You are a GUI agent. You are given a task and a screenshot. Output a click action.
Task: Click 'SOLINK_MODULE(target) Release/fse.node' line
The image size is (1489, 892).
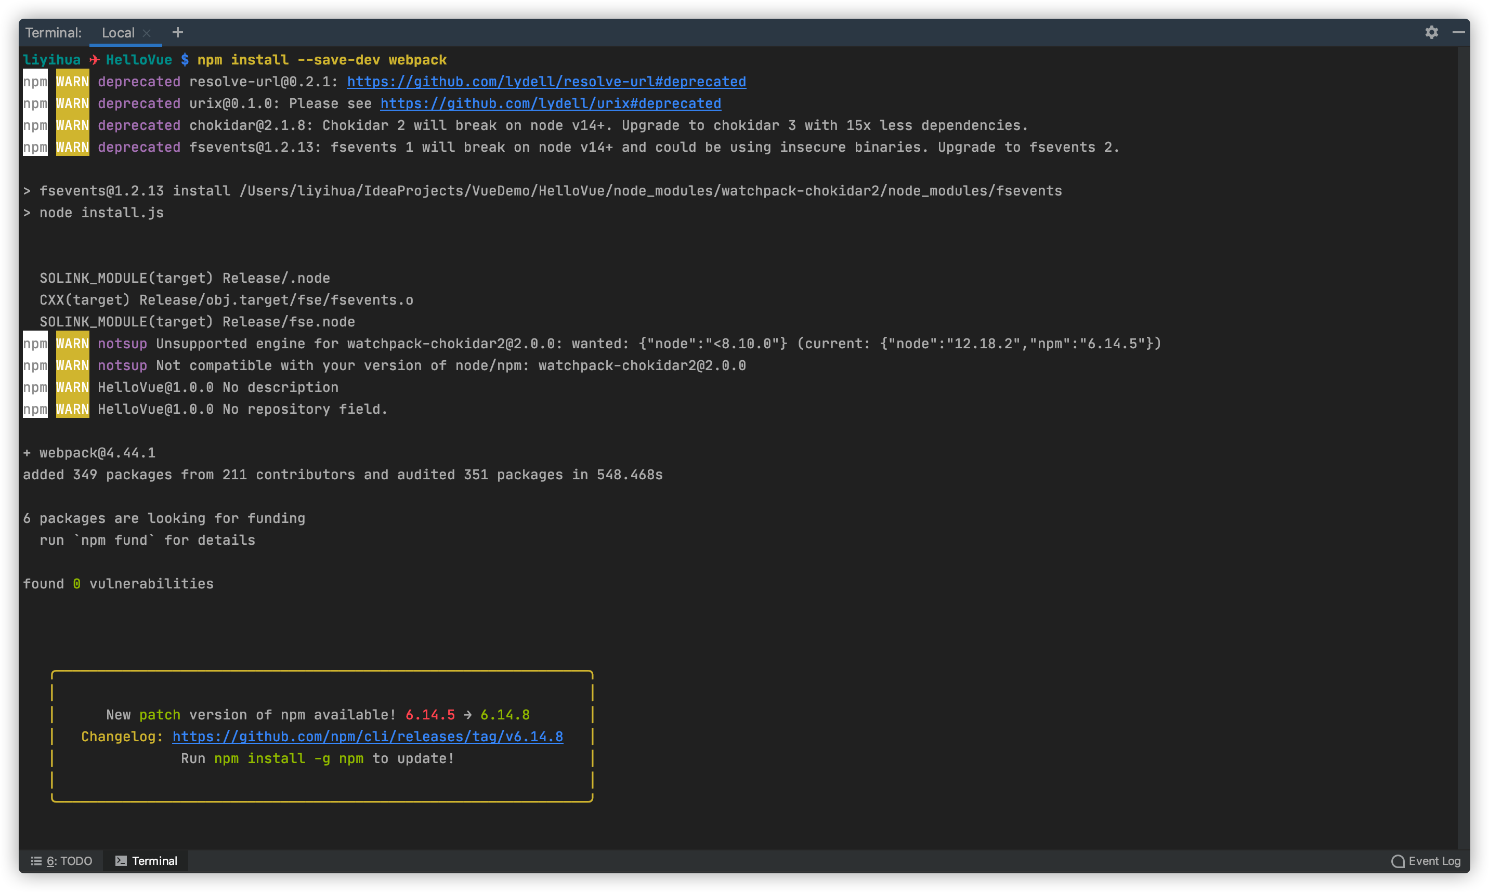pyautogui.click(x=197, y=322)
